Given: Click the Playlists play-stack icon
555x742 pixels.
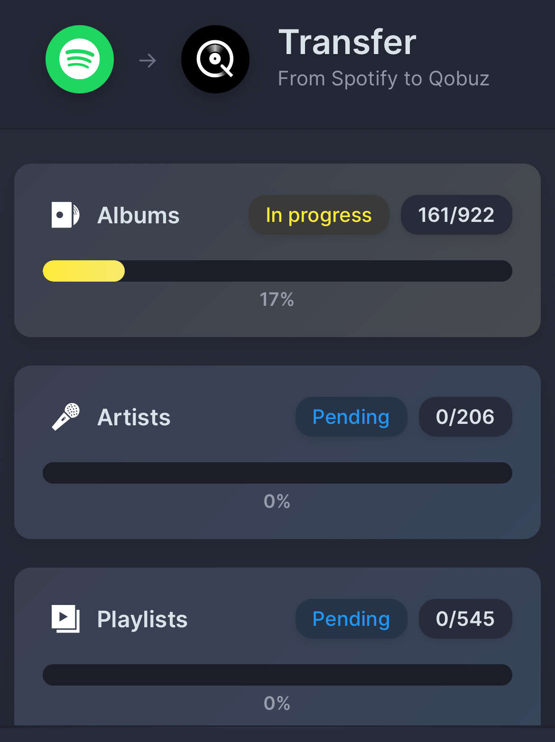Looking at the screenshot, I should point(65,619).
